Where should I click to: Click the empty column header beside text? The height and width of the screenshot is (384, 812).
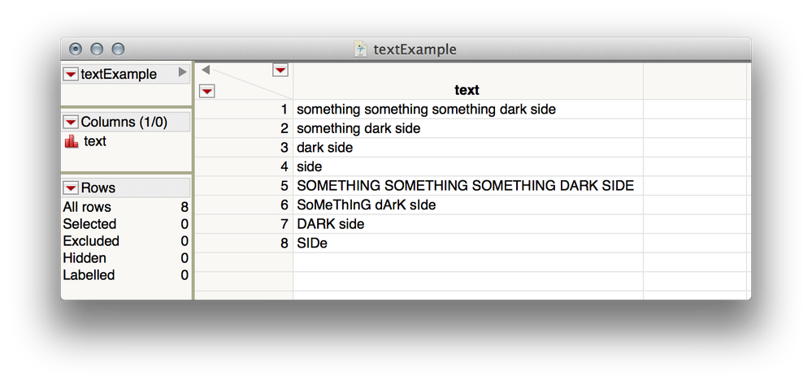pos(695,81)
